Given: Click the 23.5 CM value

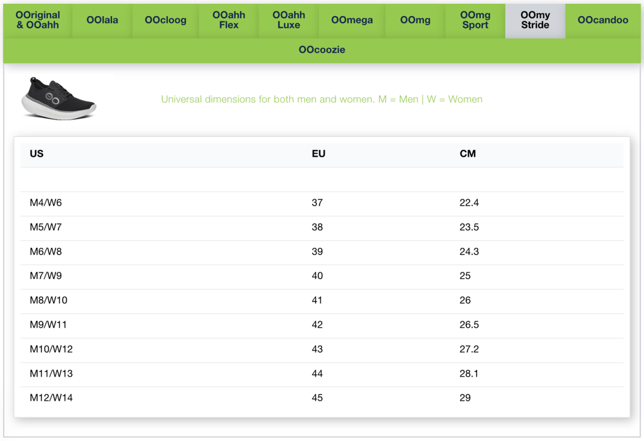Looking at the screenshot, I should (x=469, y=227).
